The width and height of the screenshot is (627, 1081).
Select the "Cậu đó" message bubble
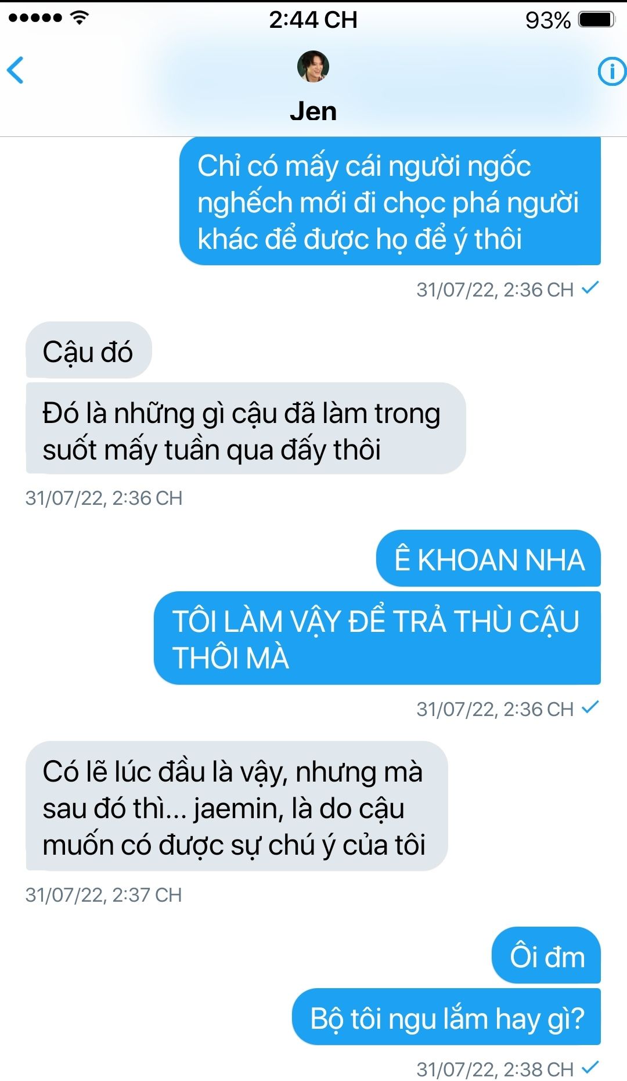point(89,350)
